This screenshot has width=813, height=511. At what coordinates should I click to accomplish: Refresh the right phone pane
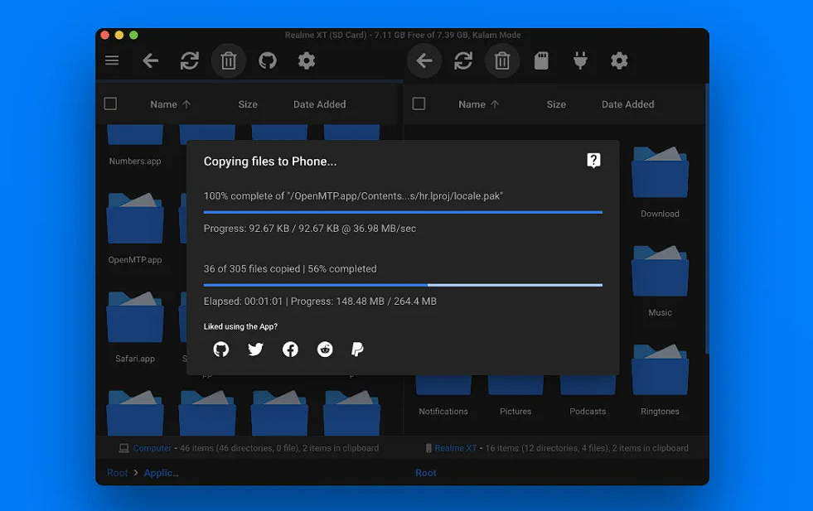pyautogui.click(x=463, y=60)
